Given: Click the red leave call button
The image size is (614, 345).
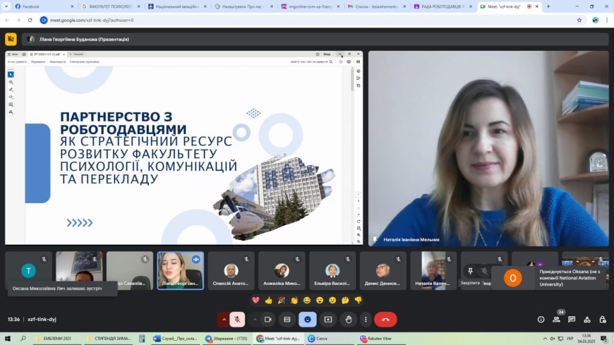Looking at the screenshot, I should (386, 320).
